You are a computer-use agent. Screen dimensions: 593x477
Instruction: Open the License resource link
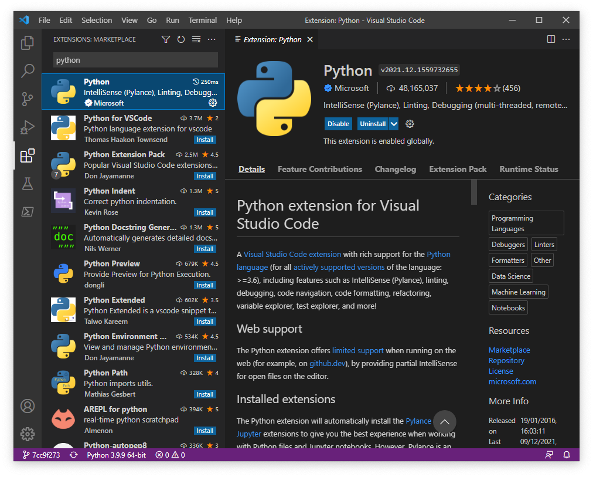click(x=501, y=371)
